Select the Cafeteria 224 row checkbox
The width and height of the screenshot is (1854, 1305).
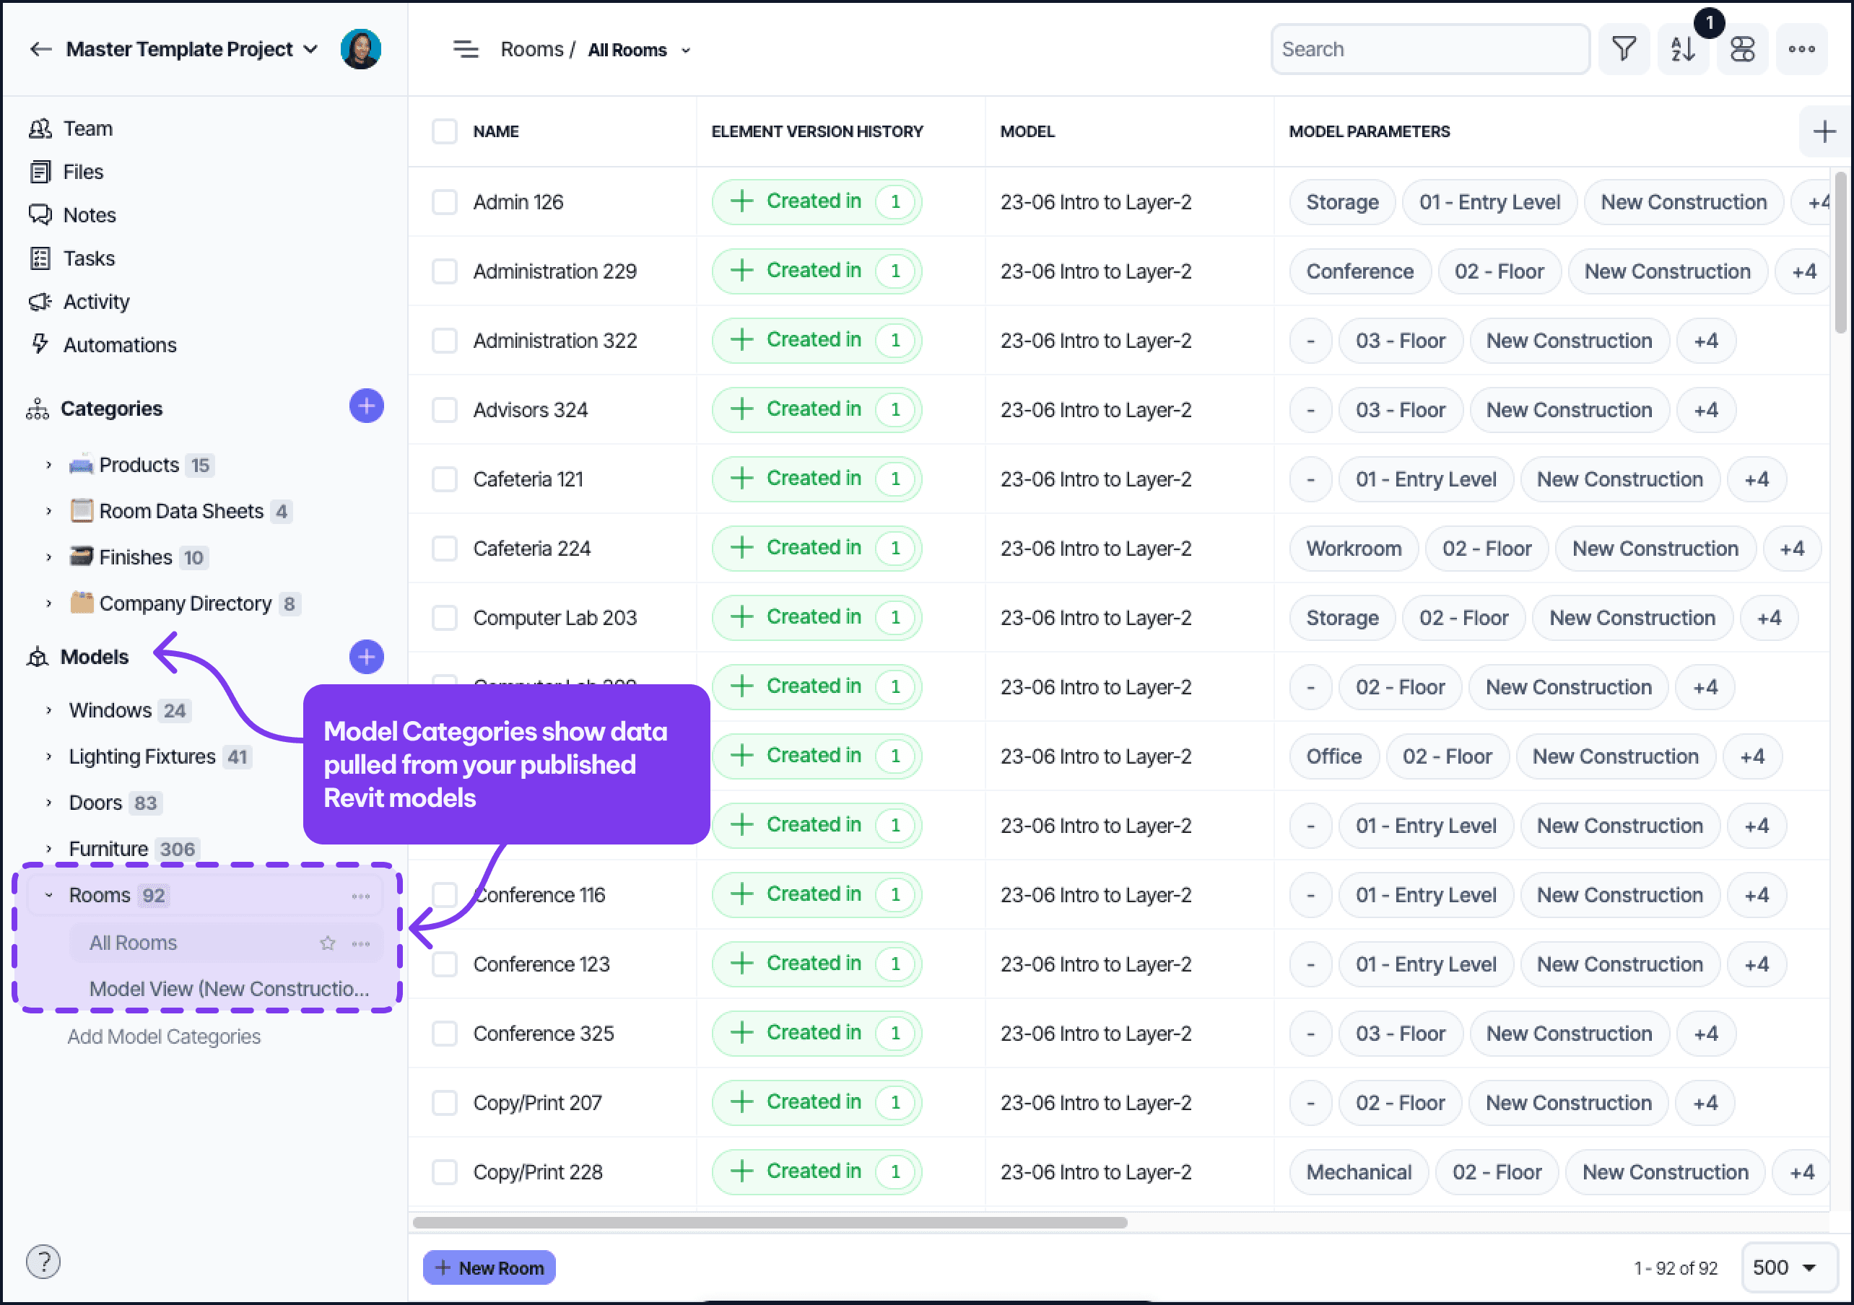[x=444, y=549]
